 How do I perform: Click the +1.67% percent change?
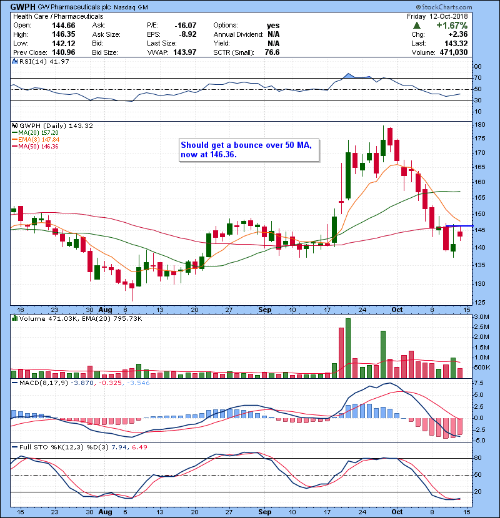pyautogui.click(x=452, y=26)
